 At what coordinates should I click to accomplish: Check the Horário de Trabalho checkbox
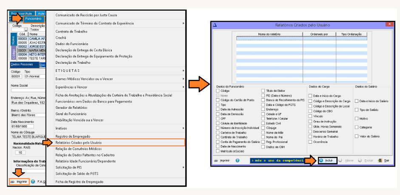310,137
